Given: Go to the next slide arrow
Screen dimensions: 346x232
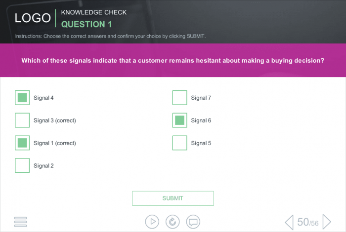Looking at the screenshot, I should [327, 222].
